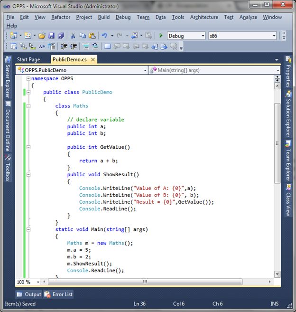Click the Open File folder icon

coord(42,36)
